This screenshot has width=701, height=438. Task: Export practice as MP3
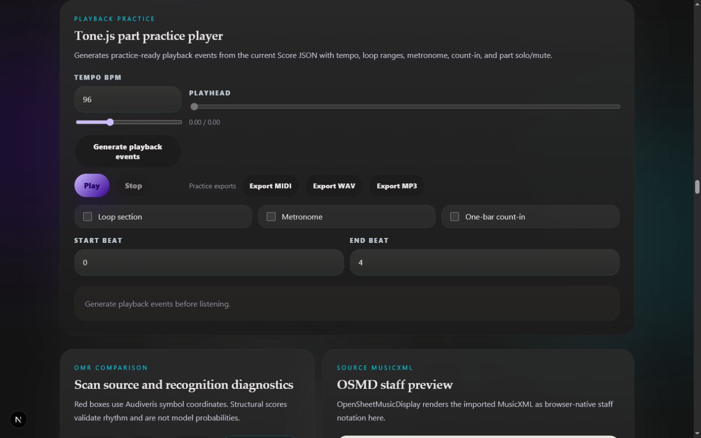point(396,186)
